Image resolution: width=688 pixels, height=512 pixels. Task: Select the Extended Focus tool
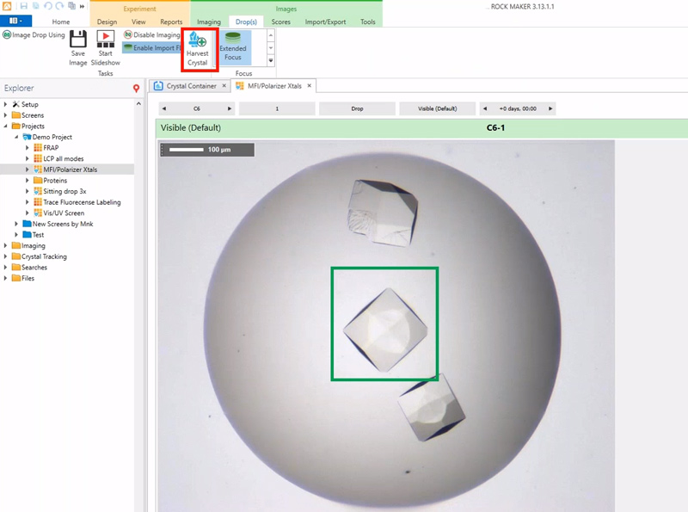233,47
